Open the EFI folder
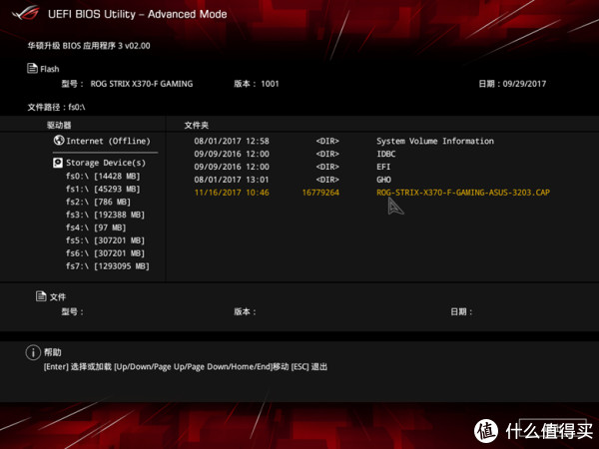599x449 pixels. pos(383,167)
